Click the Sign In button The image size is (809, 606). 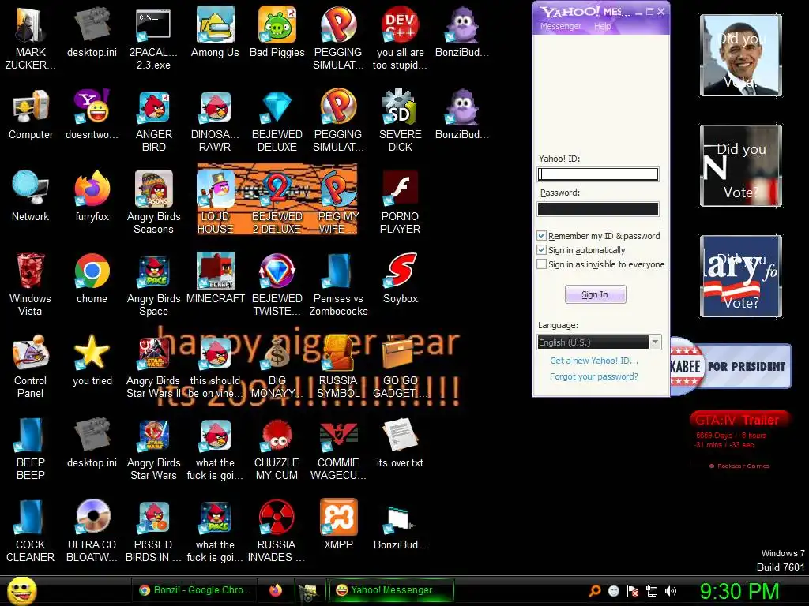click(596, 294)
